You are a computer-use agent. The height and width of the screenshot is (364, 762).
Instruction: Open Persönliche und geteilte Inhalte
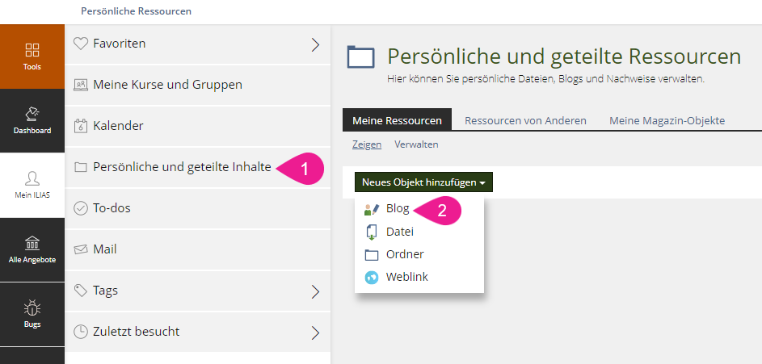[x=182, y=167]
